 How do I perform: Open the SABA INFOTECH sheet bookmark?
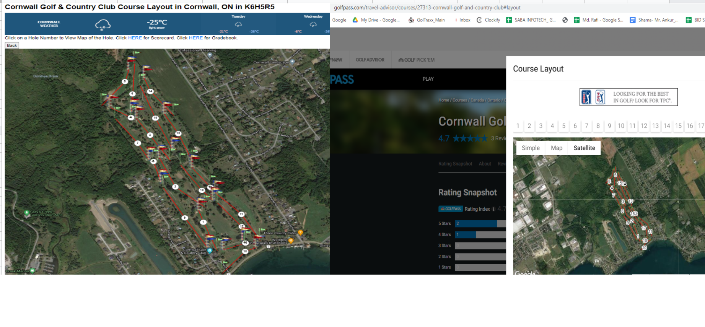point(531,20)
